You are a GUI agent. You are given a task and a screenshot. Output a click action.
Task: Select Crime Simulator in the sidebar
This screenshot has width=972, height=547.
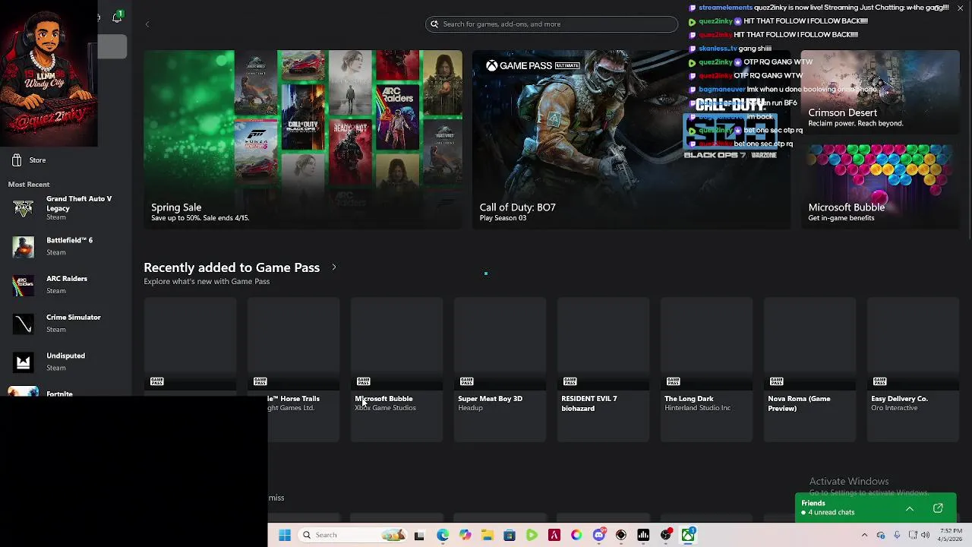tap(65, 324)
